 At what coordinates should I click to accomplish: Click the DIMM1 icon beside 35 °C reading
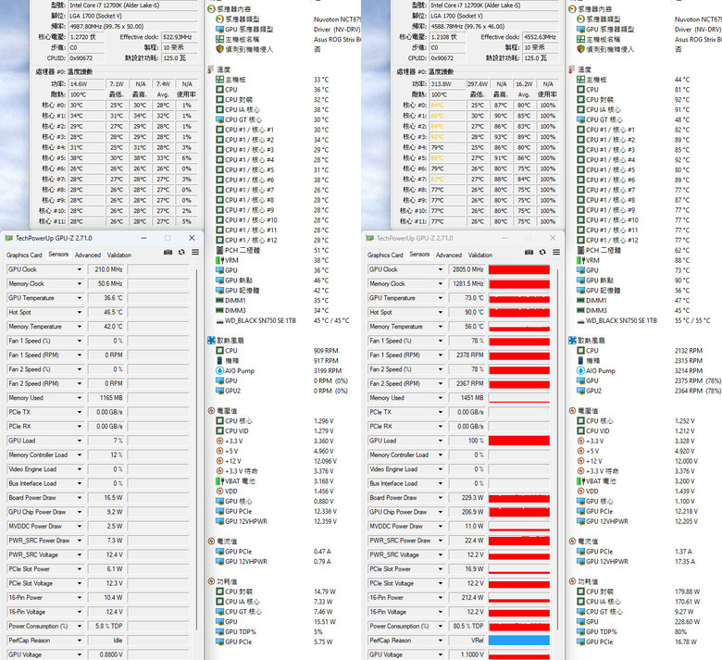pos(220,300)
